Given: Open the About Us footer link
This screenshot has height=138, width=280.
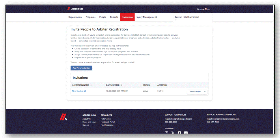Looking at the screenshot, I should coord(86,119).
